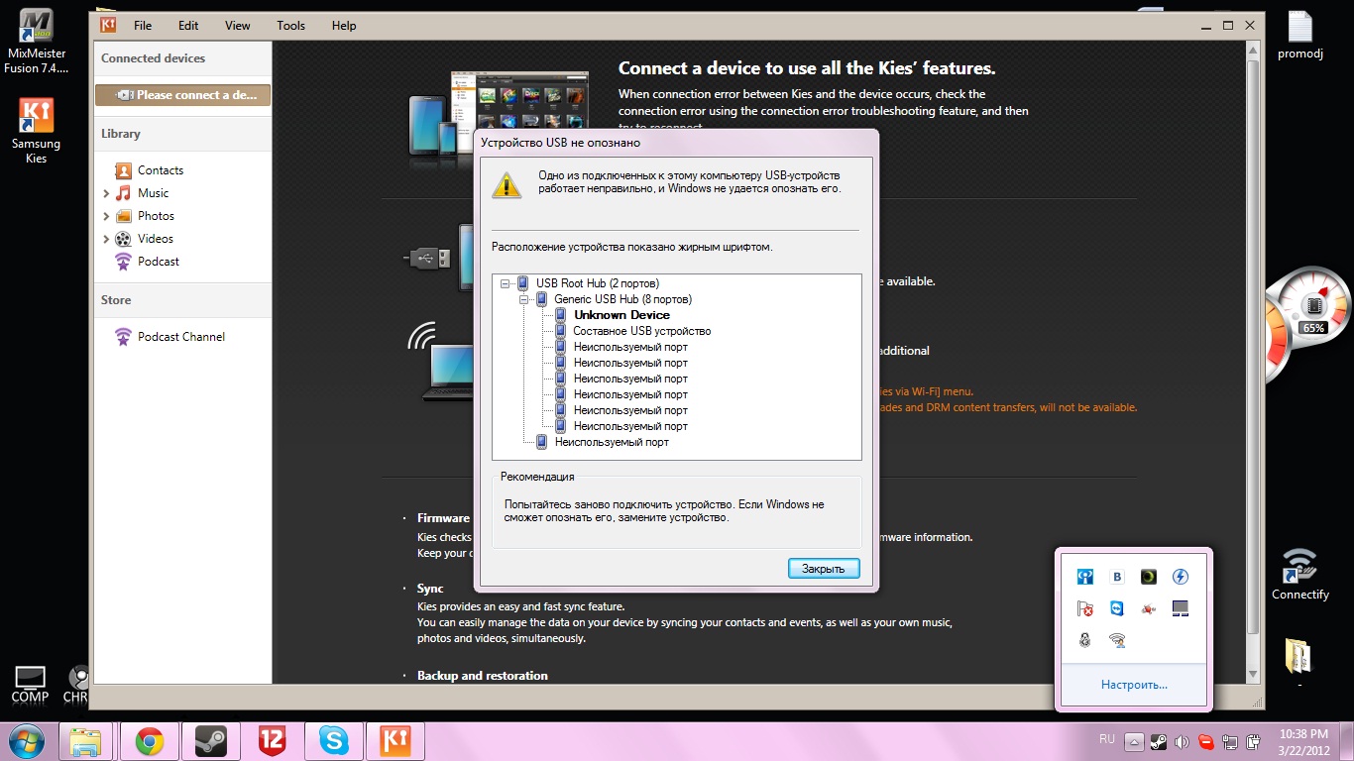This screenshot has width=1354, height=761.
Task: Select 'USB Root Hub (2 портов)' entry
Action: pyautogui.click(x=597, y=283)
